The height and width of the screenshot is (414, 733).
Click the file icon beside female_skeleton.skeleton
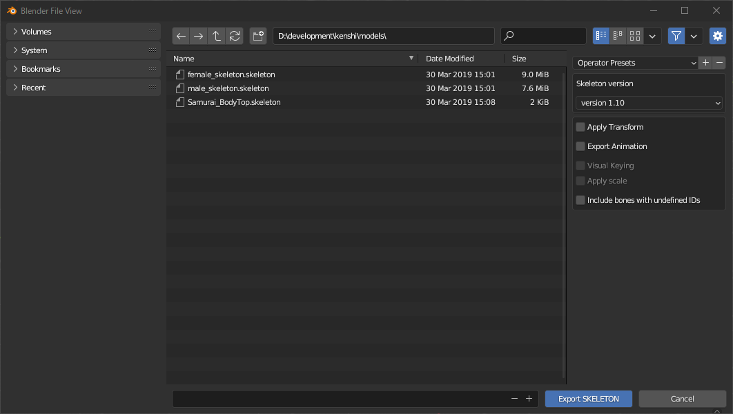[180, 75]
